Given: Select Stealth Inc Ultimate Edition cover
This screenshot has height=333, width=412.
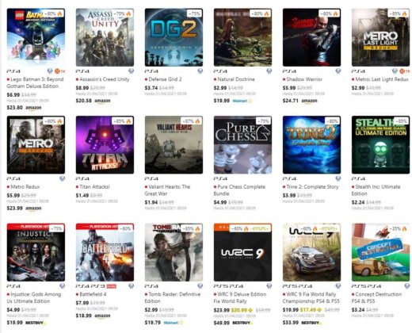Looking at the screenshot, I should coord(380,145).
